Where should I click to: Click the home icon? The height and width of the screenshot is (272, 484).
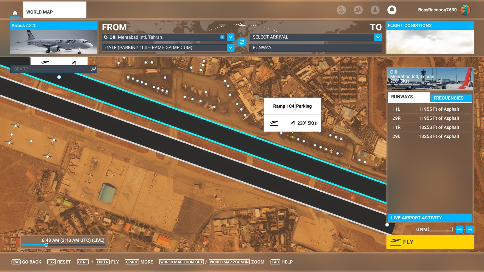click(x=15, y=13)
